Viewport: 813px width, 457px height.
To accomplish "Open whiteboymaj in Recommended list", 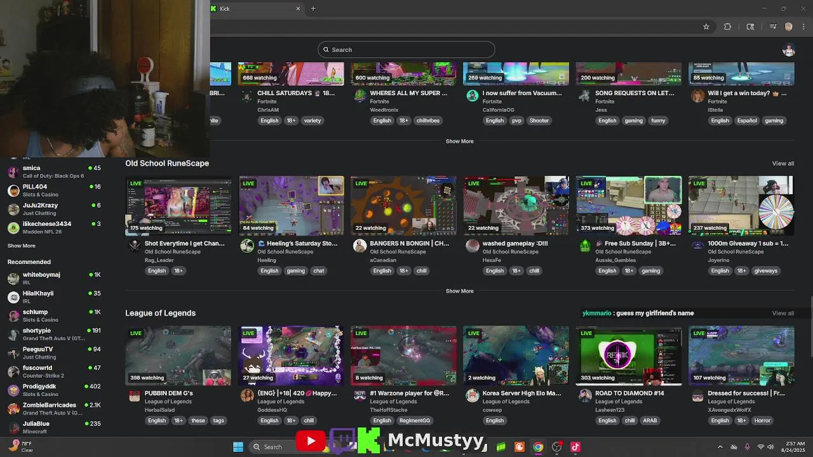I will click(54, 278).
